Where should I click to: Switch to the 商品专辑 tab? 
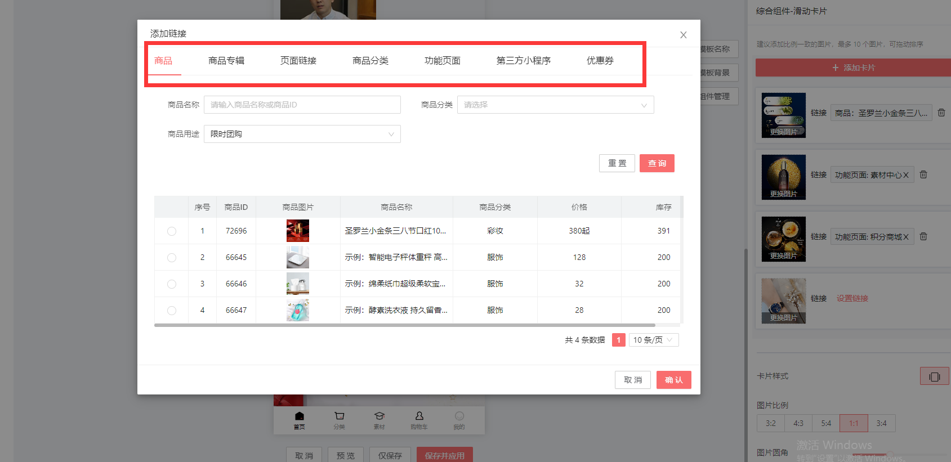coord(226,61)
